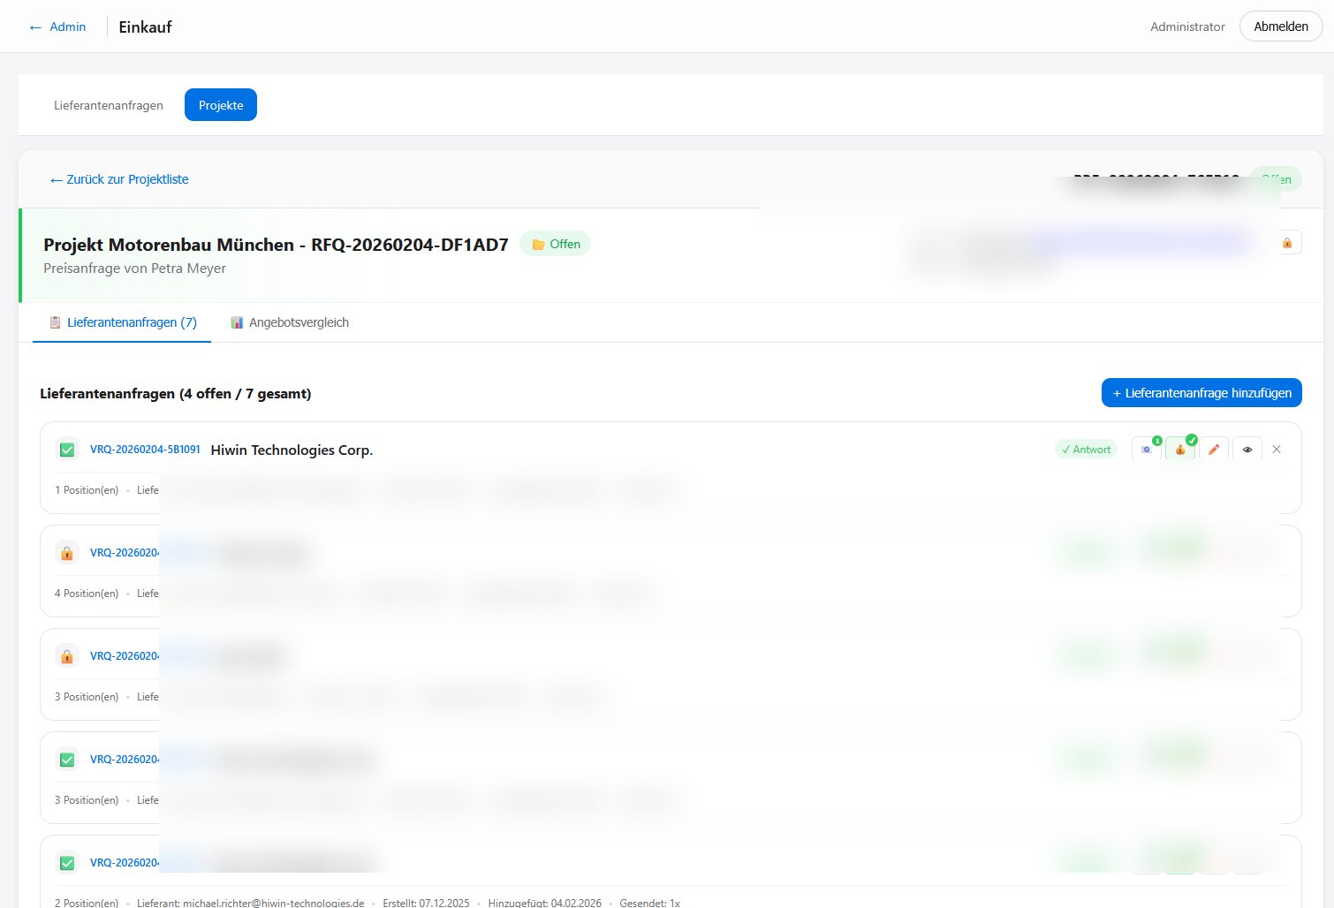Select the Lieferantenanfragen (7) tab
Viewport: 1334px width, 908px height.
pyautogui.click(x=123, y=322)
